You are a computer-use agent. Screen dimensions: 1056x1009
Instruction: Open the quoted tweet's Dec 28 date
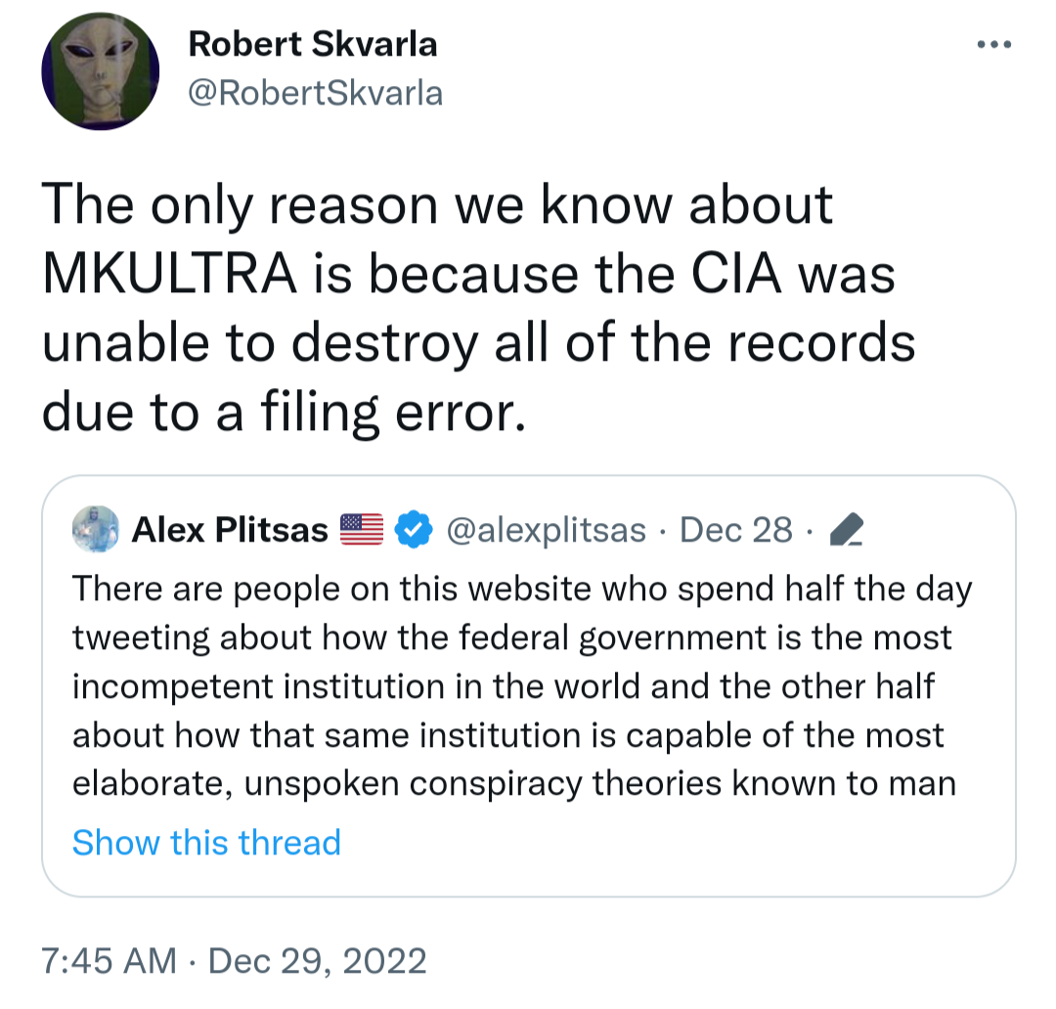(735, 530)
